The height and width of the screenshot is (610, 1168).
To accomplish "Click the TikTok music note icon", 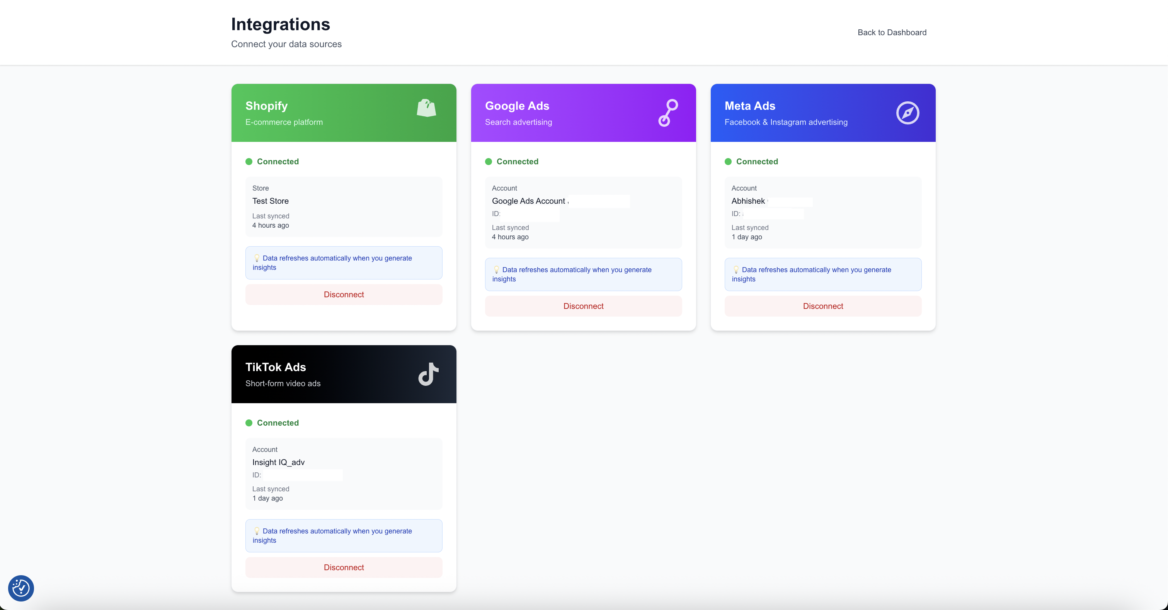I will [427, 374].
